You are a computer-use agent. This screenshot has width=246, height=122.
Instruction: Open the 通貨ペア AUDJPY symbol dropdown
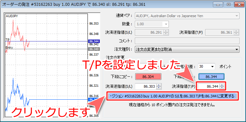pos(187,16)
